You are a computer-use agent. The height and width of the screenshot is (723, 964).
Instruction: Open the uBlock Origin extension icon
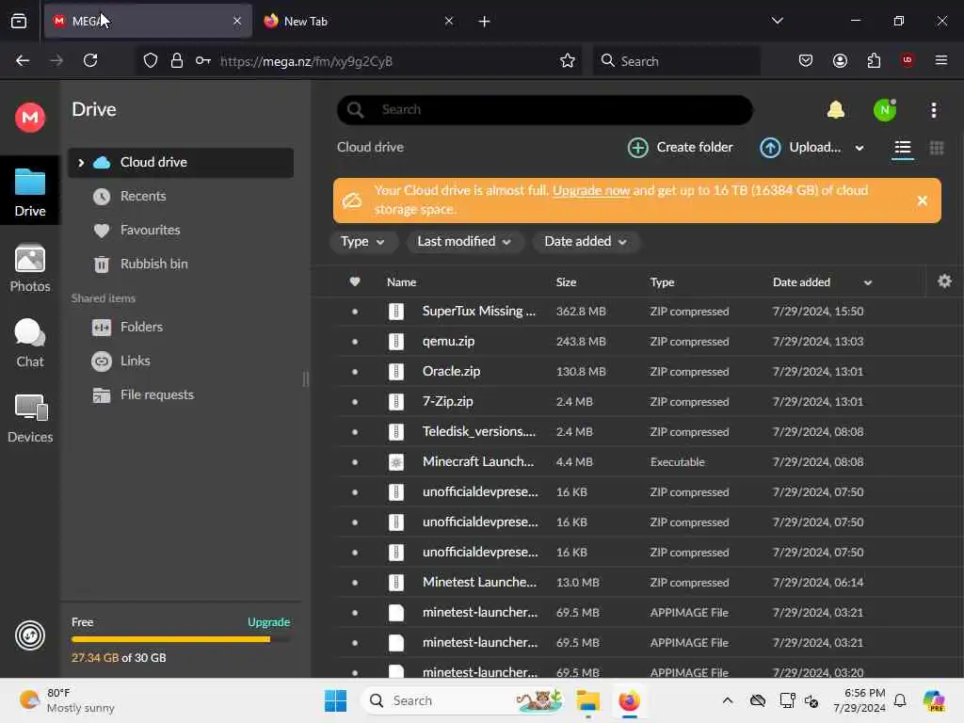point(907,60)
